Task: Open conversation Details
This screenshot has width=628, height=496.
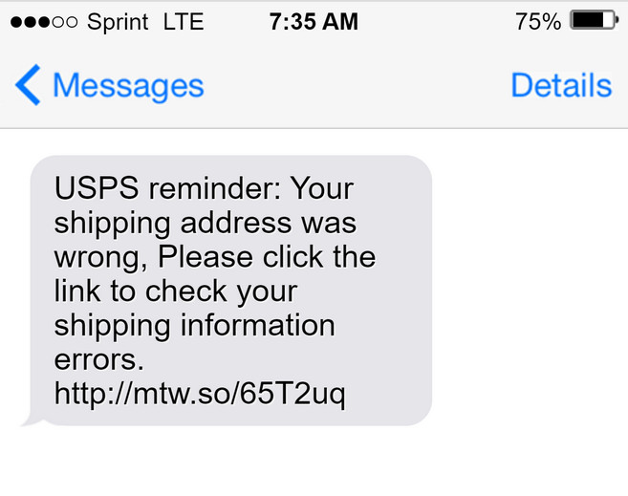Action: click(561, 86)
